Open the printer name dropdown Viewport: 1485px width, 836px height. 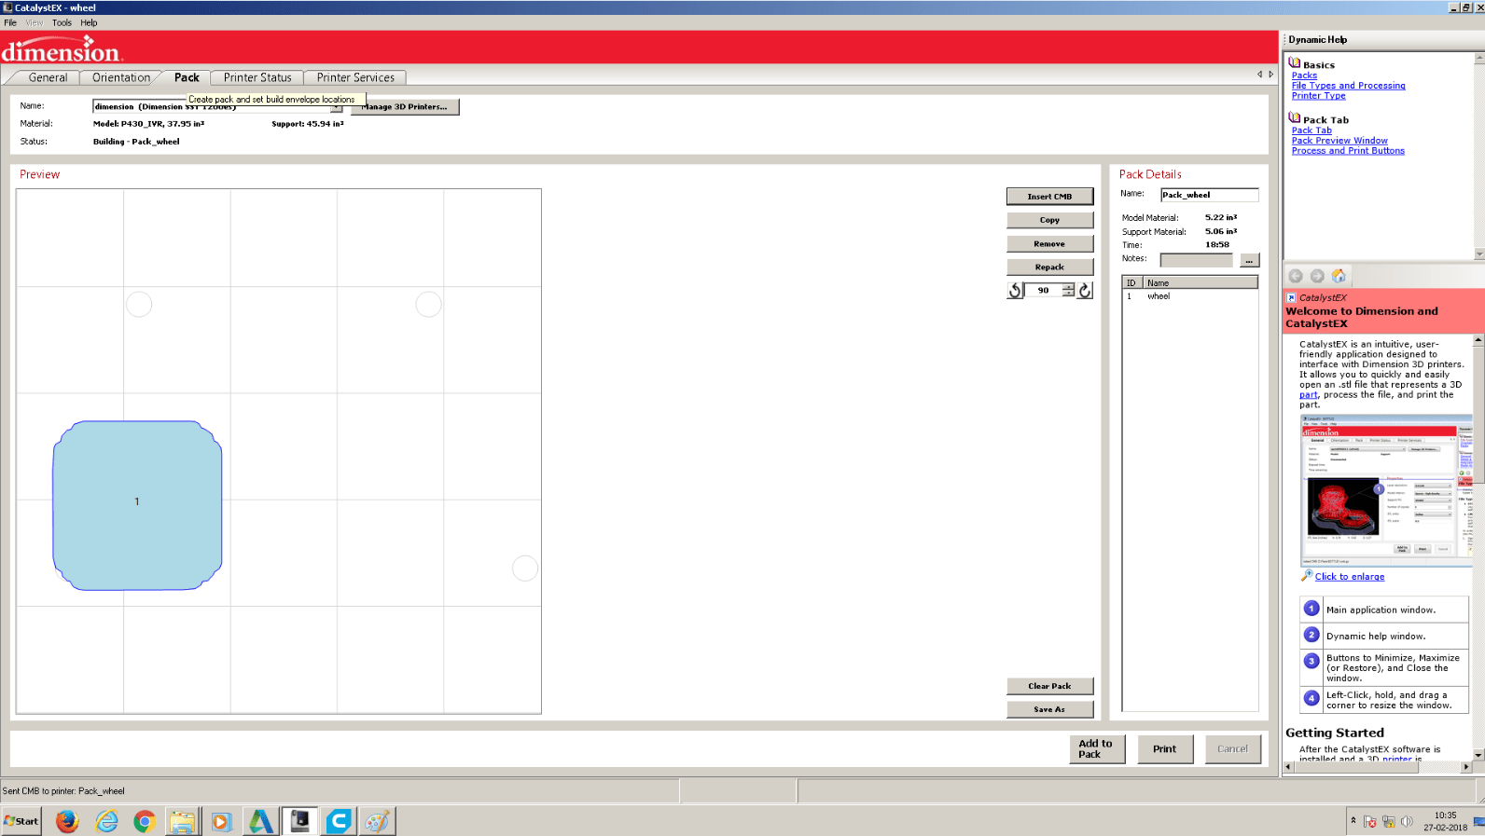(x=337, y=107)
